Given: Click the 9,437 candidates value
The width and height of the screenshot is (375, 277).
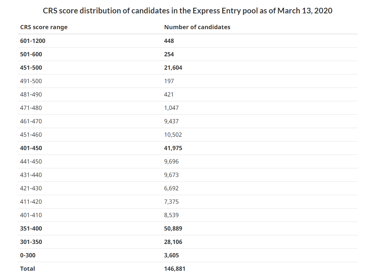Looking at the screenshot, I should pyautogui.click(x=171, y=121).
